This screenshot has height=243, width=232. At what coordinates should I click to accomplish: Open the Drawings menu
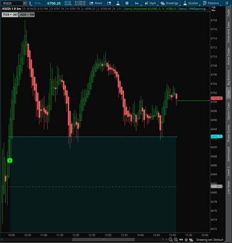click(169, 3)
